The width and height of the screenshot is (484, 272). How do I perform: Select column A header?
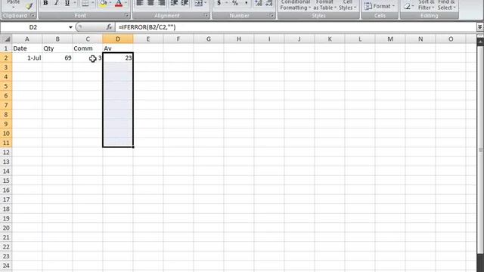[x=27, y=39]
